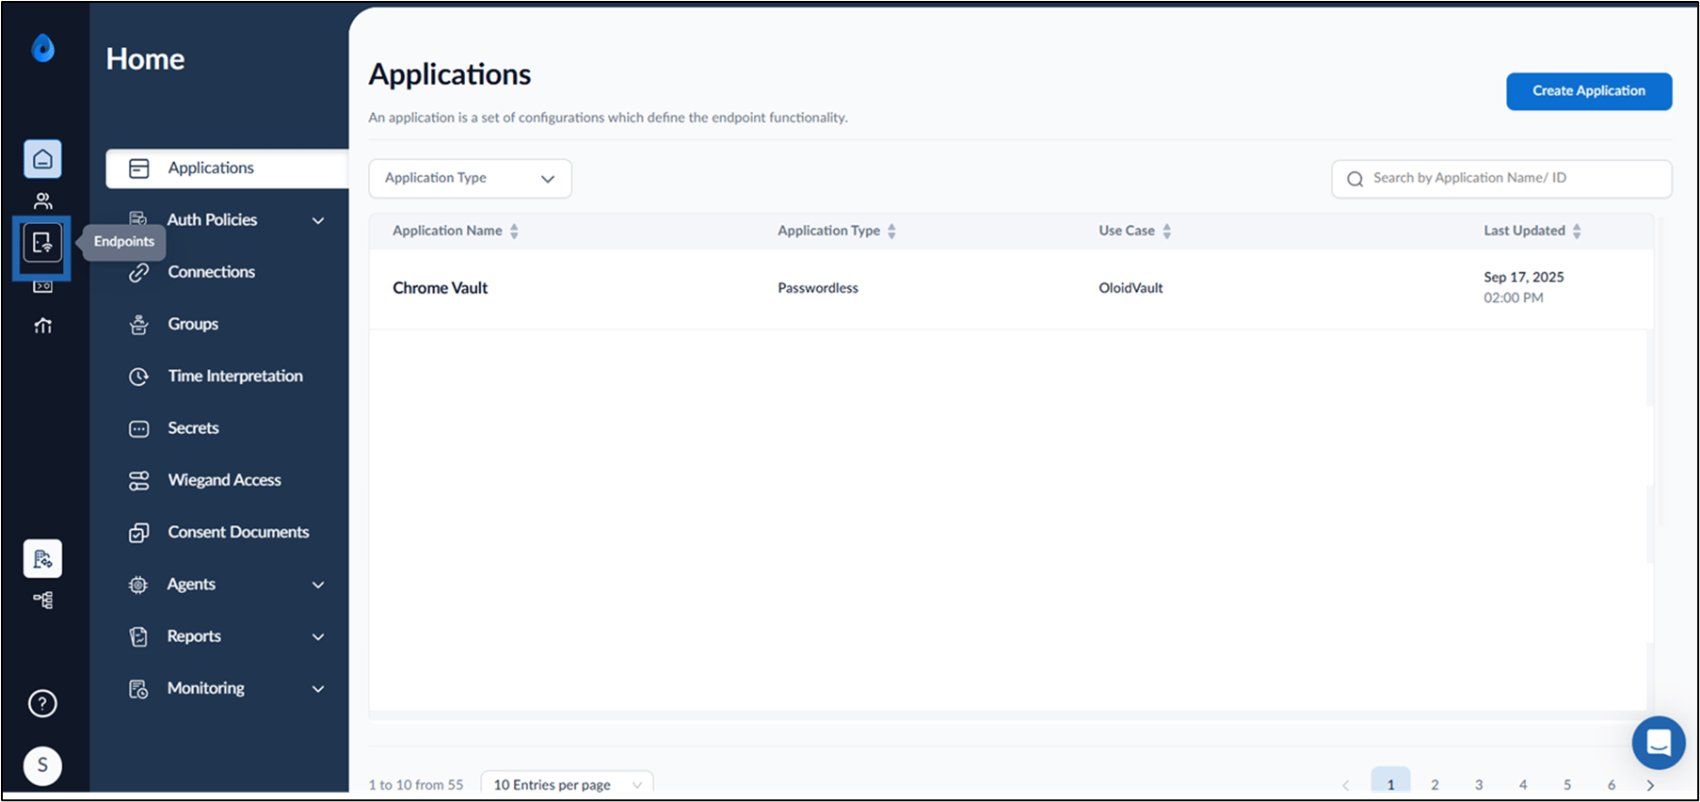Image resolution: width=1700 pixels, height=802 pixels.
Task: Click the search magnifier icon
Action: 1355,179
